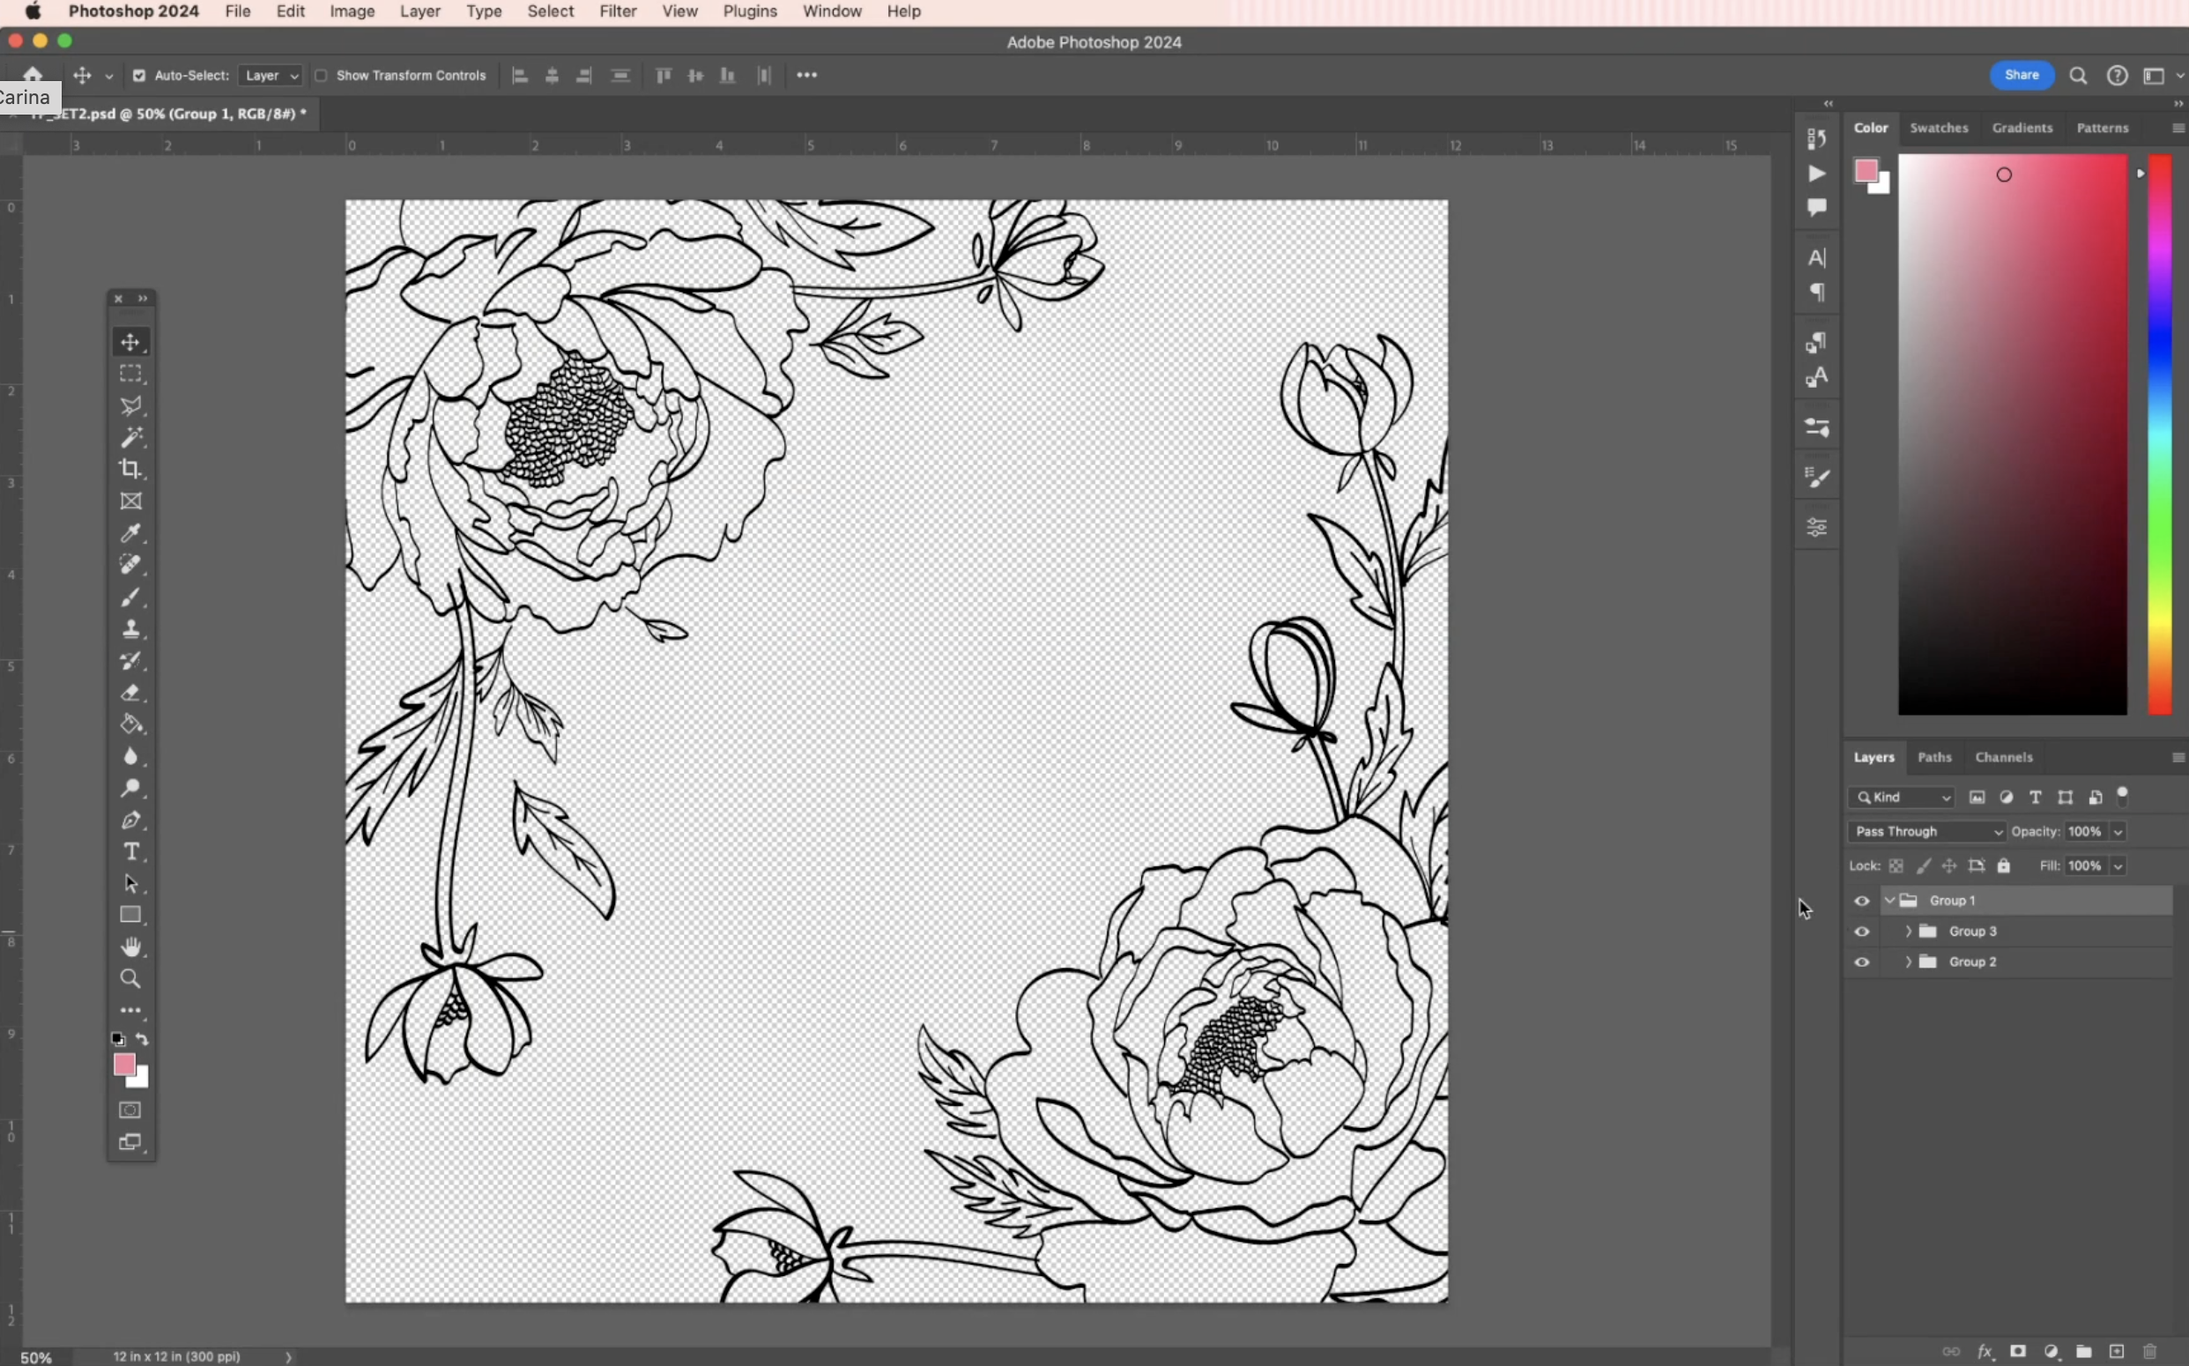2189x1366 pixels.
Task: Open the Filter menu
Action: point(618,11)
